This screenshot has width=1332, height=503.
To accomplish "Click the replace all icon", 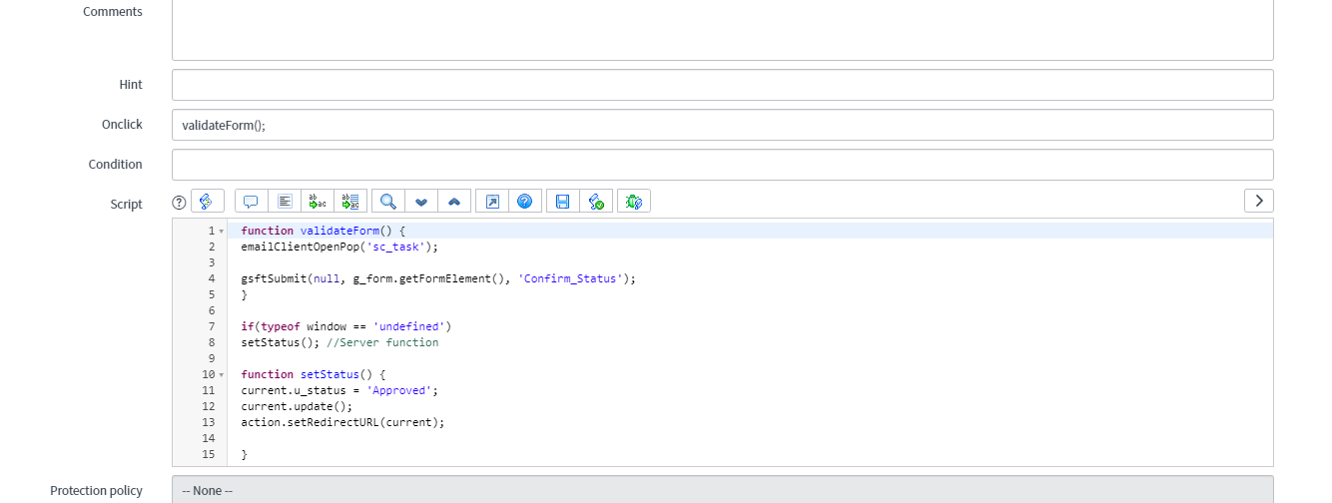I will (350, 202).
